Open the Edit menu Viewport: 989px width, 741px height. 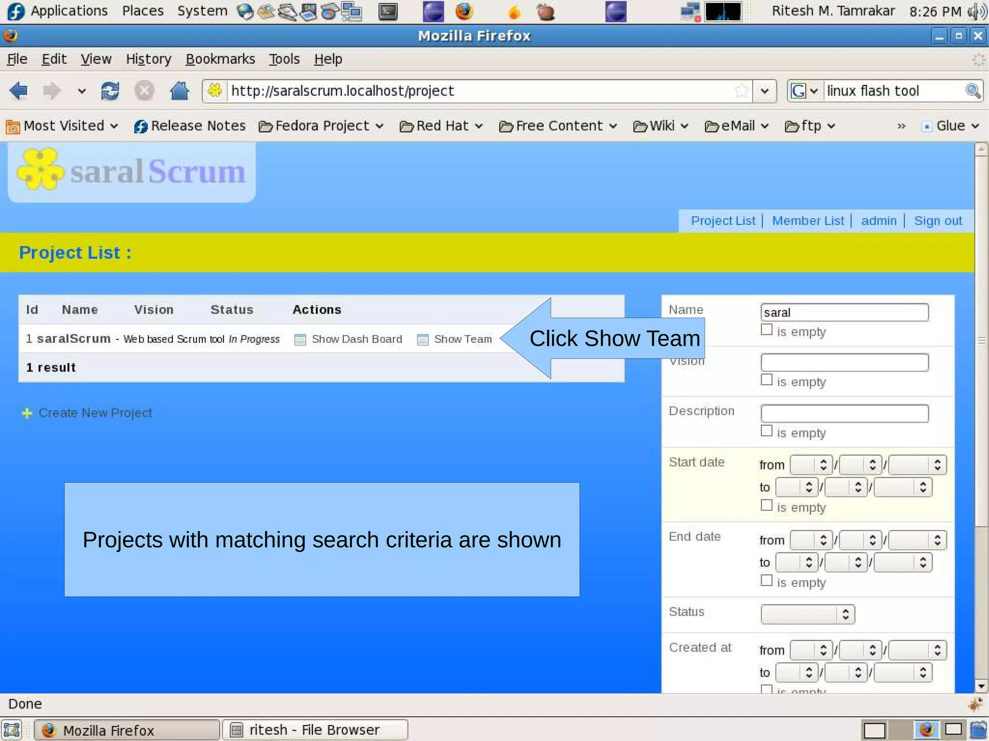(x=54, y=59)
